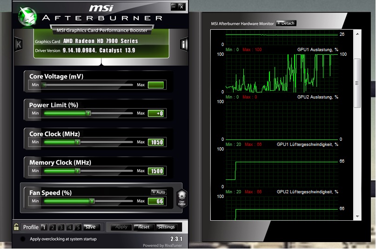Click the GPU2 Auslastung usage graph
This screenshot has width=376, height=250.
(282, 120)
